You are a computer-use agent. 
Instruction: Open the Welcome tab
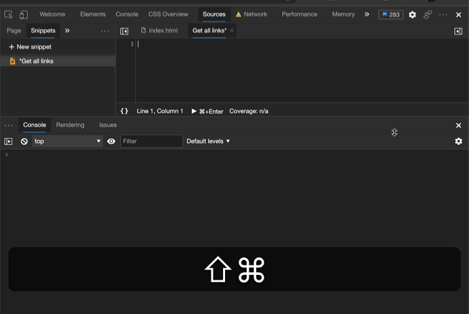tap(52, 14)
